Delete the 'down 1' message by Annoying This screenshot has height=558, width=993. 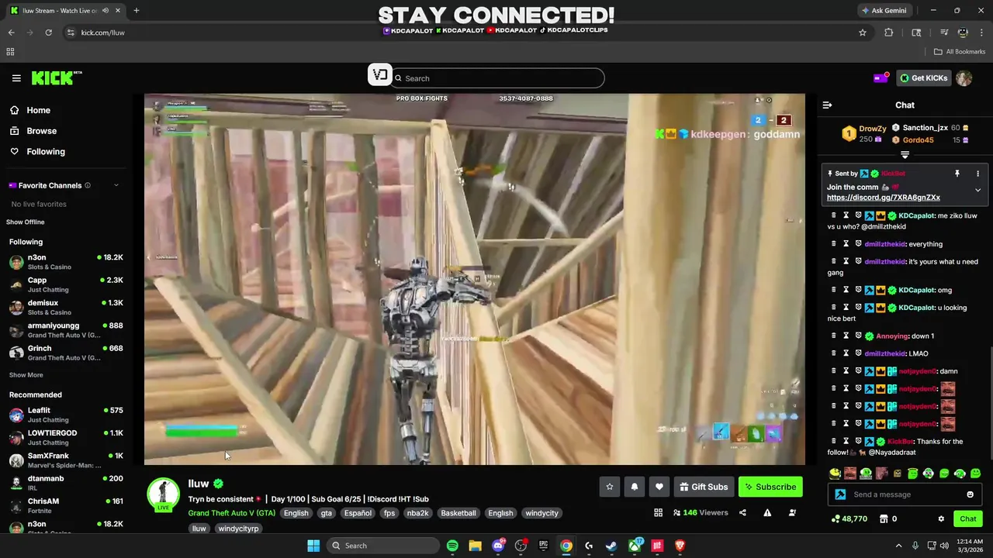click(x=834, y=336)
